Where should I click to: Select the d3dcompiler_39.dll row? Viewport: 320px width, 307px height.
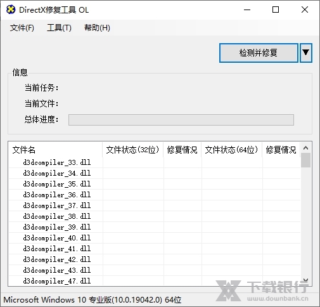pyautogui.click(x=155, y=227)
